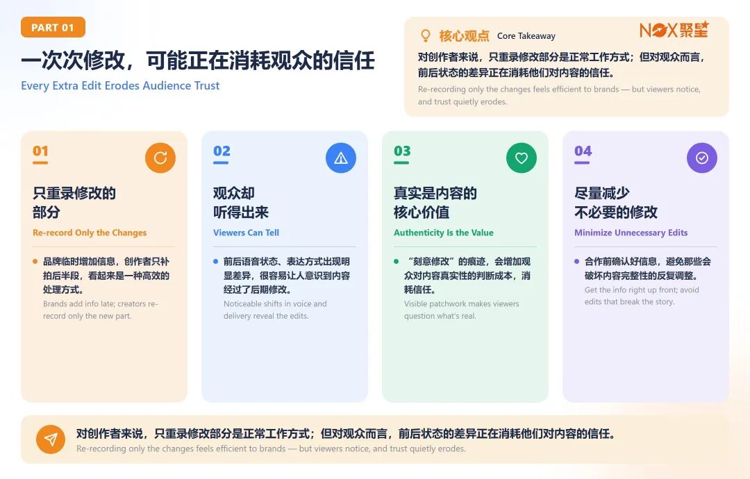The height and width of the screenshot is (479, 750).
Task: Click the blue warning triangle icon in card 02
Action: pos(340,158)
